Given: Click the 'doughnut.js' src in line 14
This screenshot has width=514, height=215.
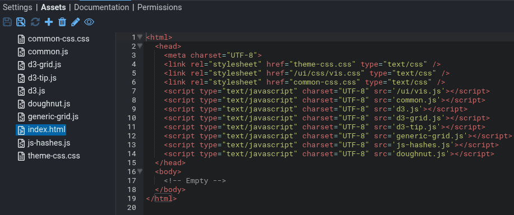Looking at the screenshot, I should pos(421,153).
